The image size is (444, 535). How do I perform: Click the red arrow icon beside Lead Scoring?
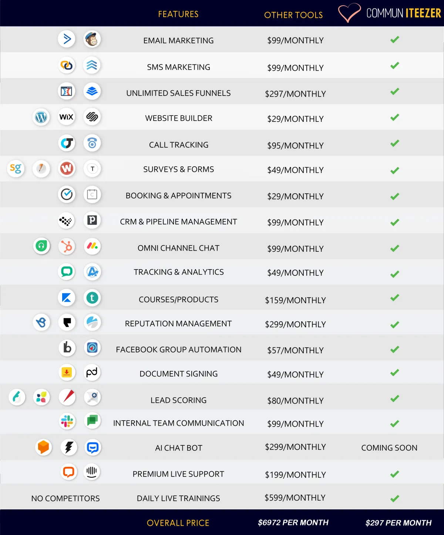(x=67, y=397)
